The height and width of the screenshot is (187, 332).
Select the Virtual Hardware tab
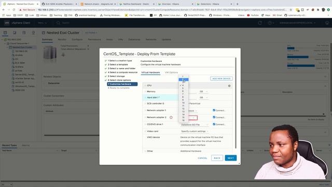pyautogui.click(x=150, y=73)
